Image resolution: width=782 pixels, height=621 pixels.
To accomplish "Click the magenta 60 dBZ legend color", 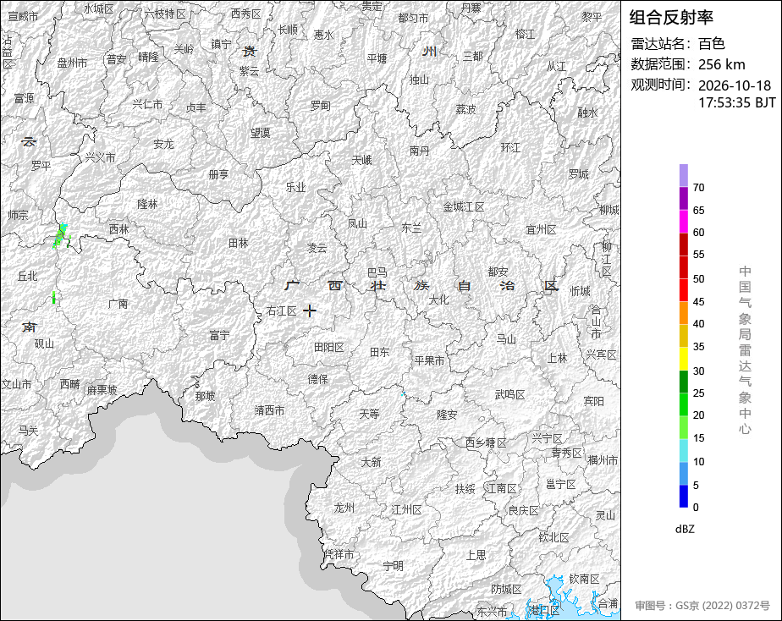I will coord(684,222).
